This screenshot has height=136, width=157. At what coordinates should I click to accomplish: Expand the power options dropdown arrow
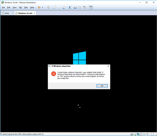click(43, 8)
